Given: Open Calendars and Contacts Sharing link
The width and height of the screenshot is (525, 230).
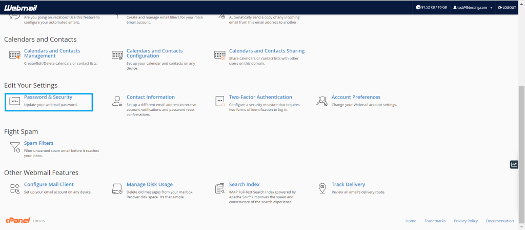Looking at the screenshot, I should (x=267, y=51).
